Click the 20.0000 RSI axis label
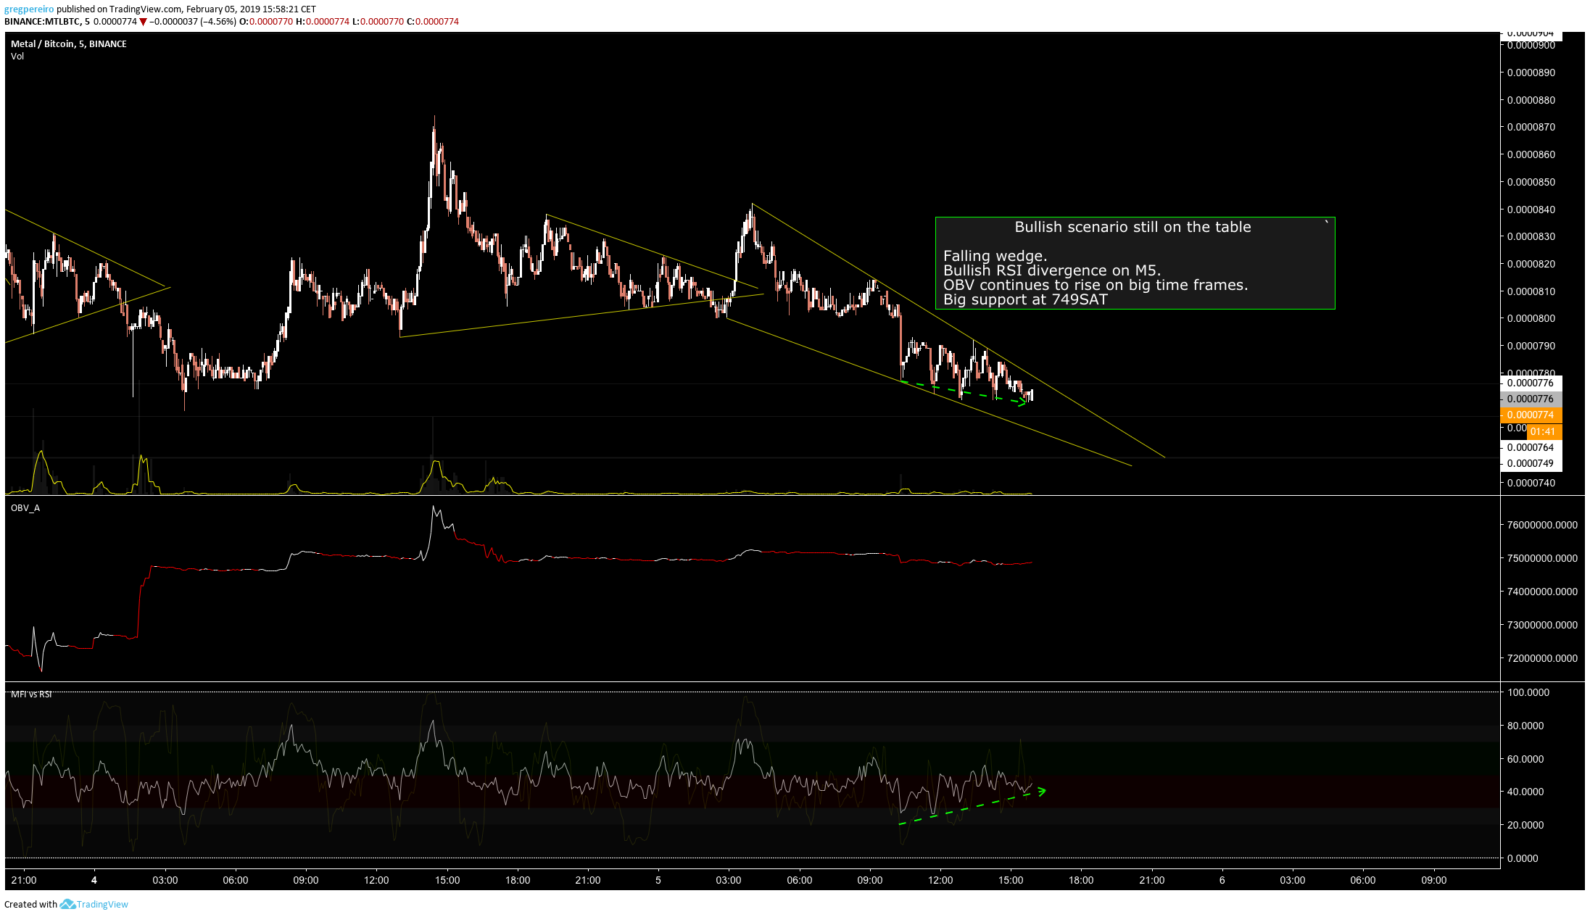1590x917 pixels. tap(1525, 826)
